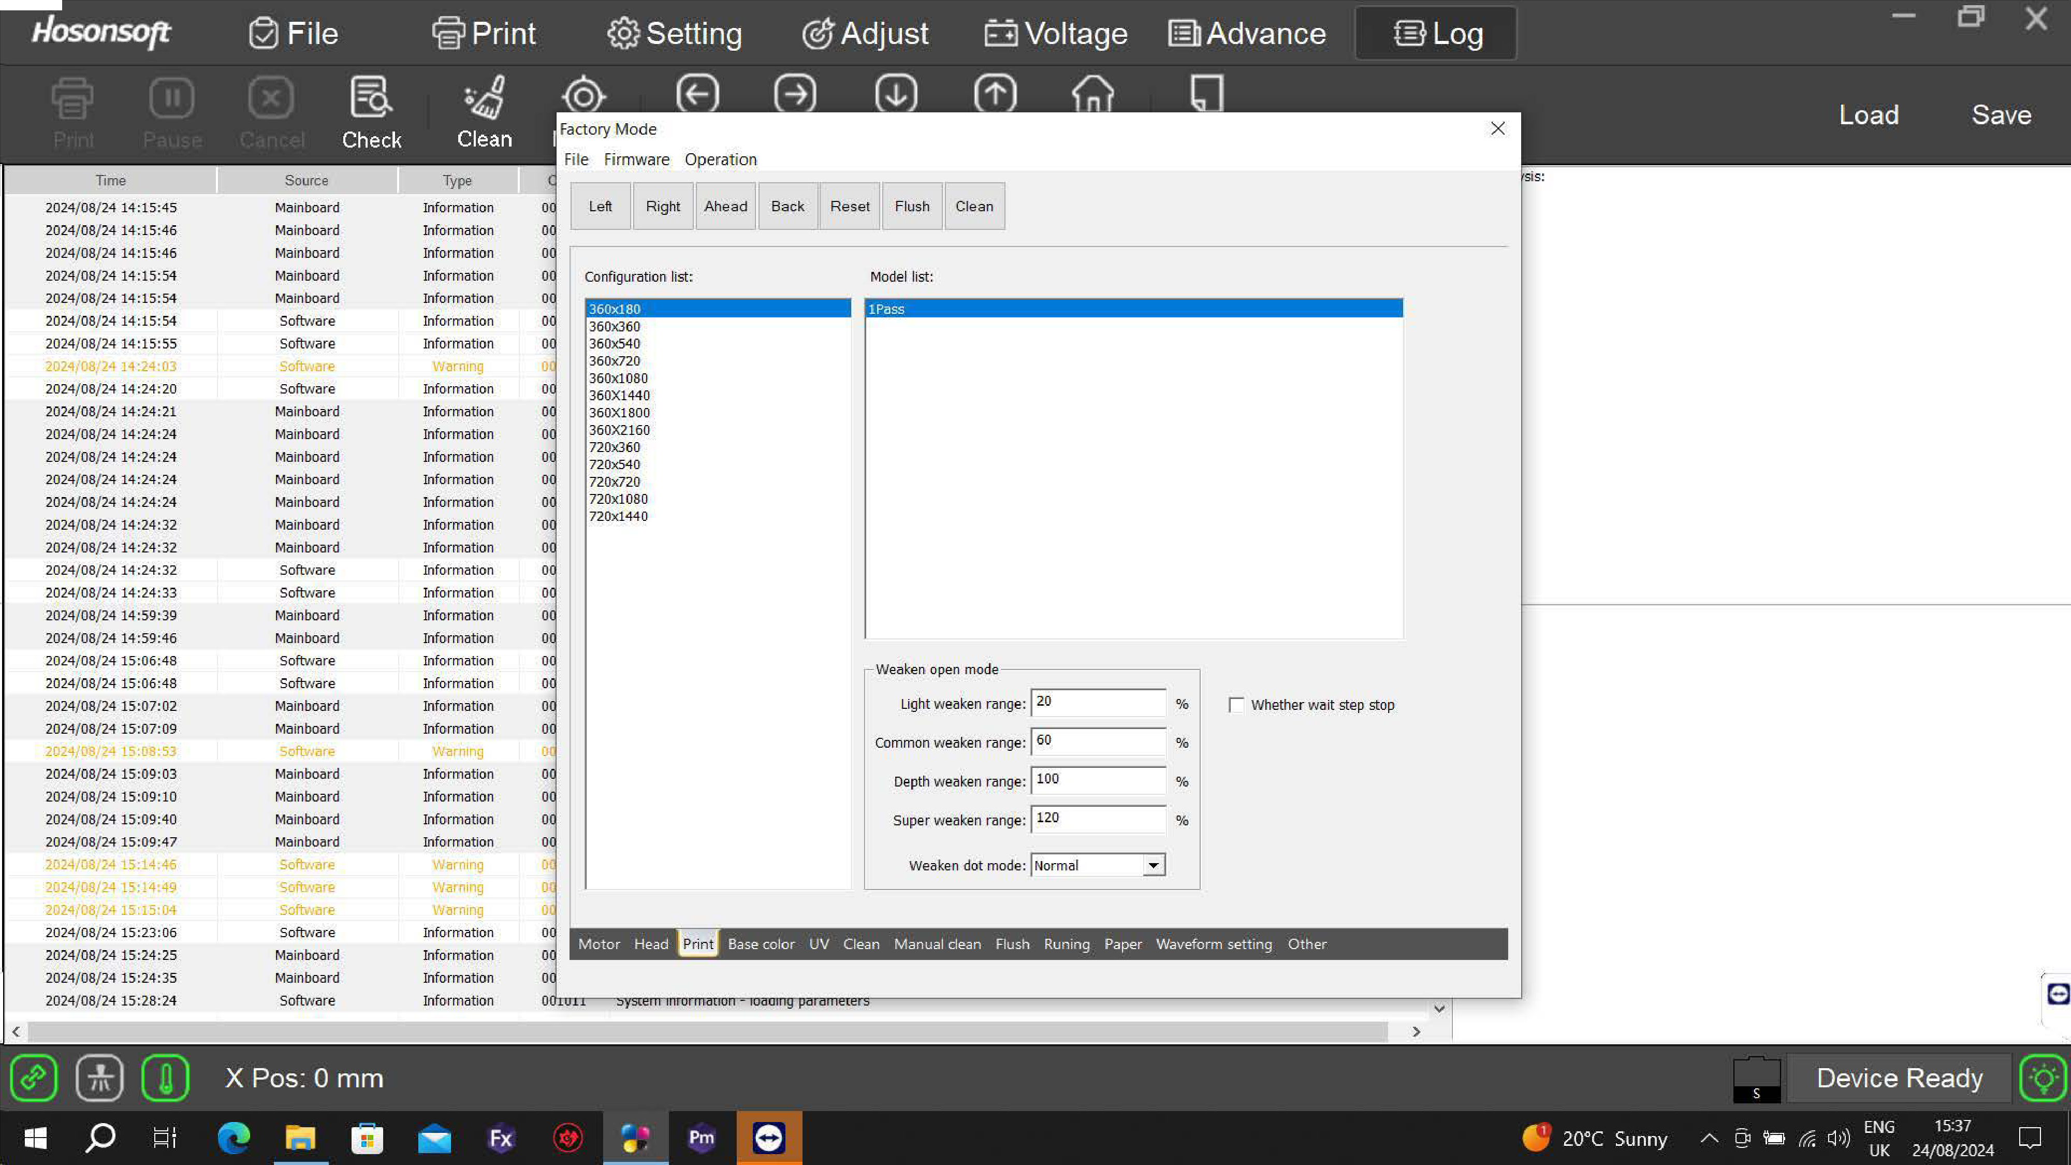Click the Light weaken range input field
2071x1165 pixels.
[x=1098, y=702]
